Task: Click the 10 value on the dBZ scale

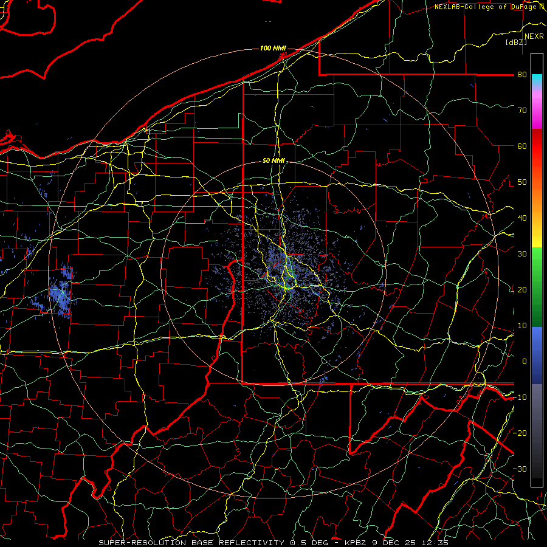Action: pos(522,326)
